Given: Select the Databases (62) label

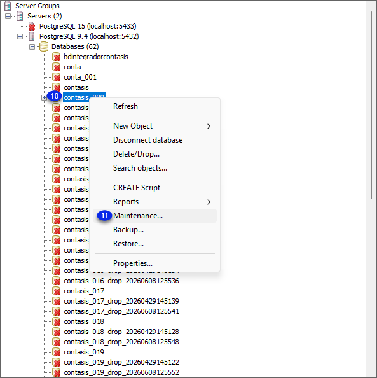Looking at the screenshot, I should click(x=75, y=46).
